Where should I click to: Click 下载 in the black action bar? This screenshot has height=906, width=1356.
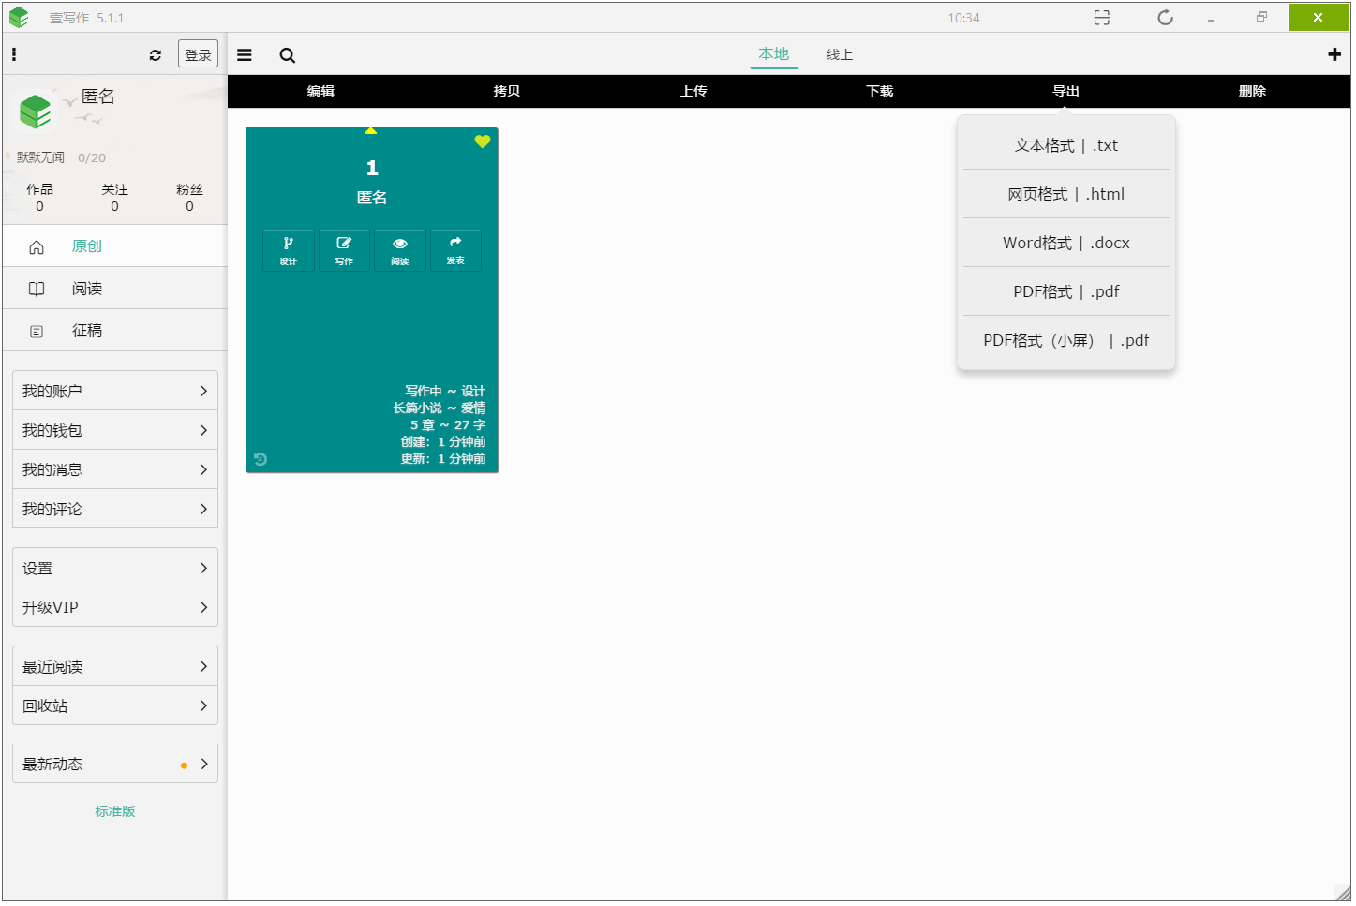[x=880, y=91]
